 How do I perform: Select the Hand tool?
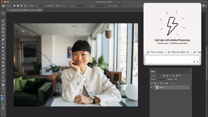pos(3,84)
